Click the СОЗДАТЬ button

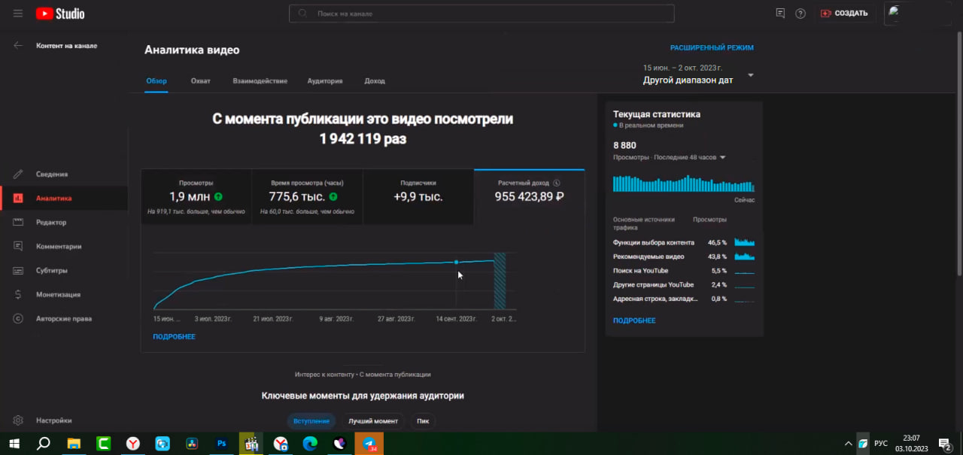[844, 14]
